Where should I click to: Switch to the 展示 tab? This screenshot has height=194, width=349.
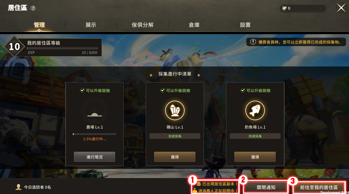91,25
